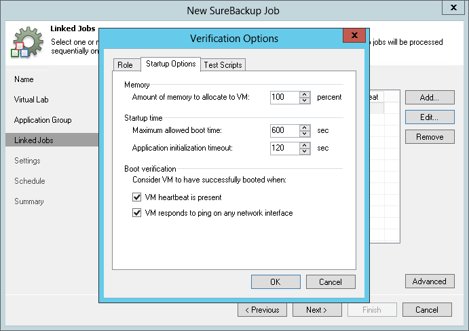Decrease maximum allowed boot time
This screenshot has height=331, width=469.
click(305, 134)
